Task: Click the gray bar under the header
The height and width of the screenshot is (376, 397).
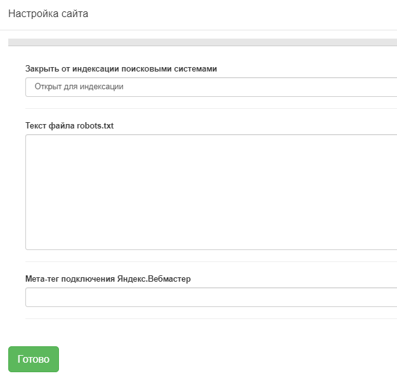Action: [x=202, y=42]
